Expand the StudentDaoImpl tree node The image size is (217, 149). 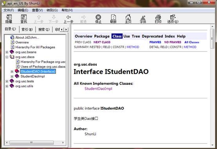click(12, 76)
